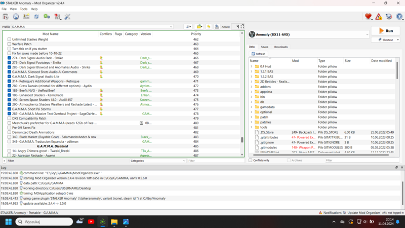Enable the Unlimited Stashes Weight mod checkbox
Viewport: 405px width, 228px height.
coord(9,40)
